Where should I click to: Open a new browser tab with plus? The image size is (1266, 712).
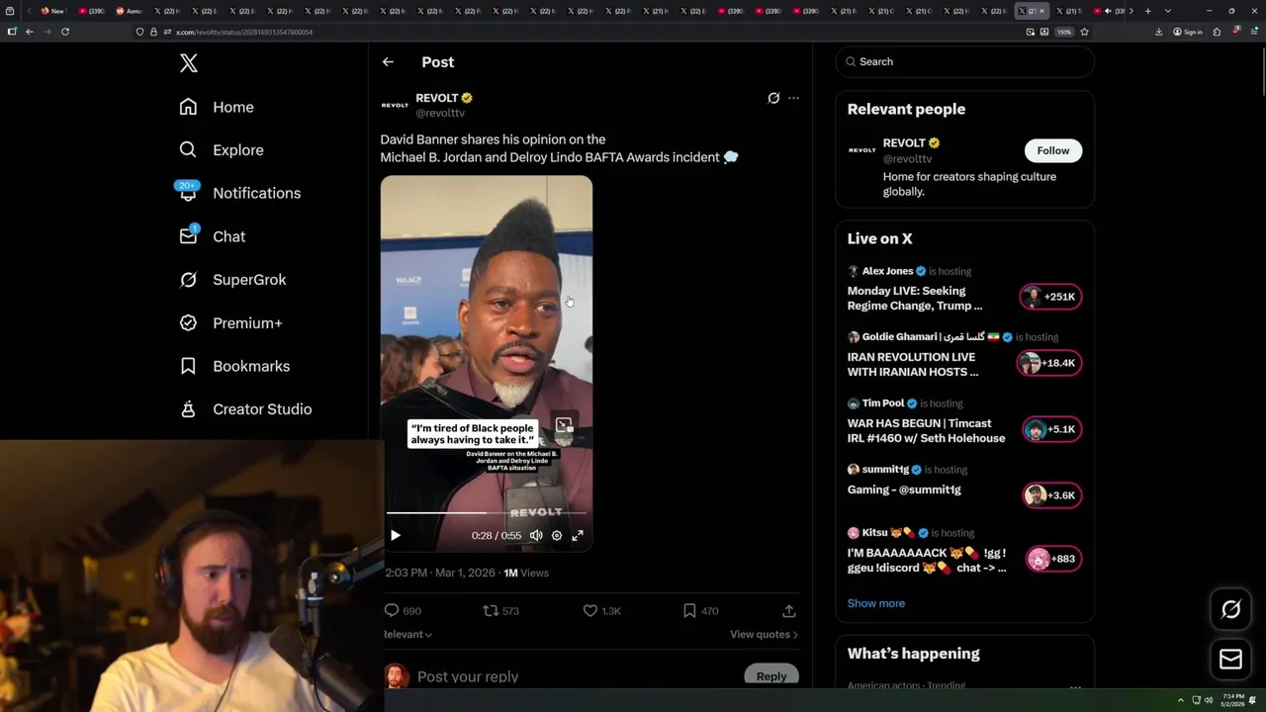pyautogui.click(x=1147, y=11)
